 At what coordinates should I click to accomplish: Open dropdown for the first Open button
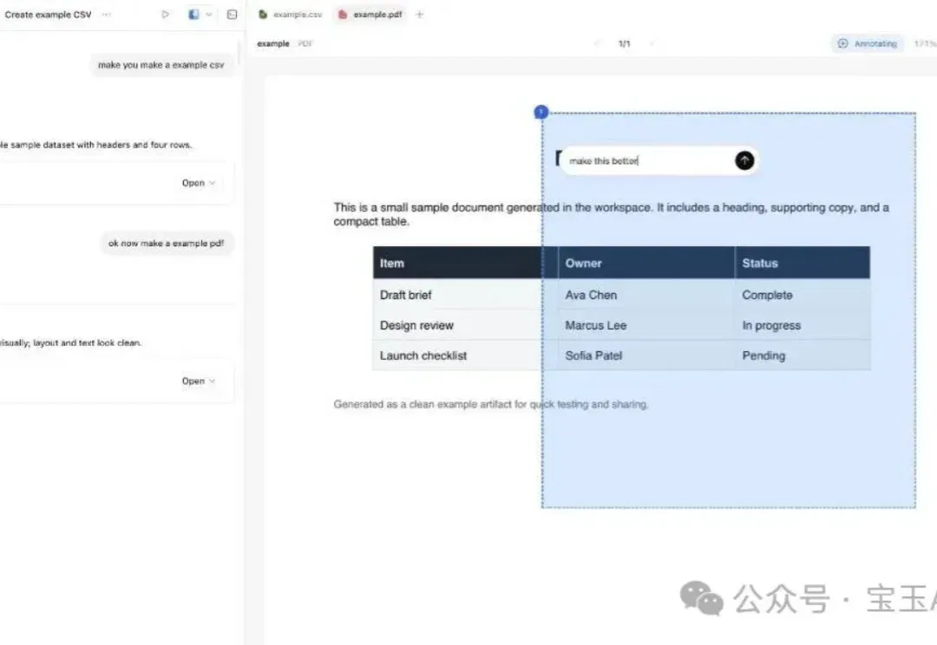pyautogui.click(x=213, y=183)
